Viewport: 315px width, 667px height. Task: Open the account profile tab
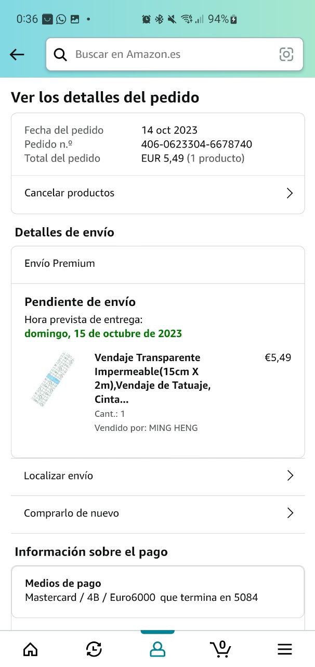[x=157, y=649]
